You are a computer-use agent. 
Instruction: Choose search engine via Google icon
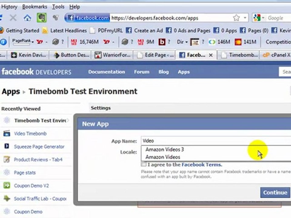(257, 18)
